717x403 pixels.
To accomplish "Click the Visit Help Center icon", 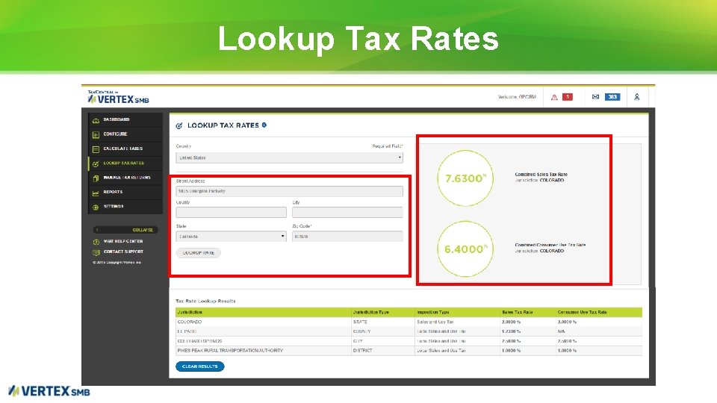I will (96, 242).
